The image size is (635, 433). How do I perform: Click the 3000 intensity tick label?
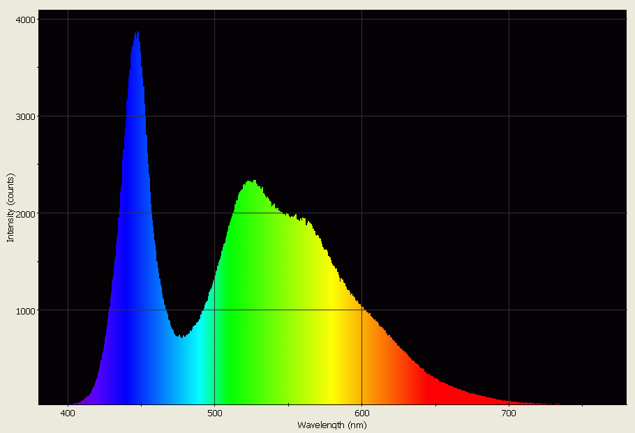tap(27, 117)
